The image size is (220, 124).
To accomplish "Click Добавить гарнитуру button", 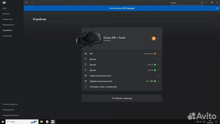I will pos(122,98).
